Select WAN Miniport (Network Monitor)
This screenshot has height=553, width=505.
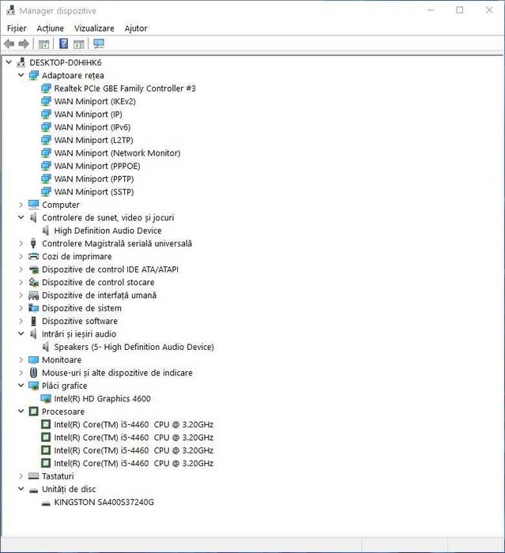pyautogui.click(x=117, y=153)
